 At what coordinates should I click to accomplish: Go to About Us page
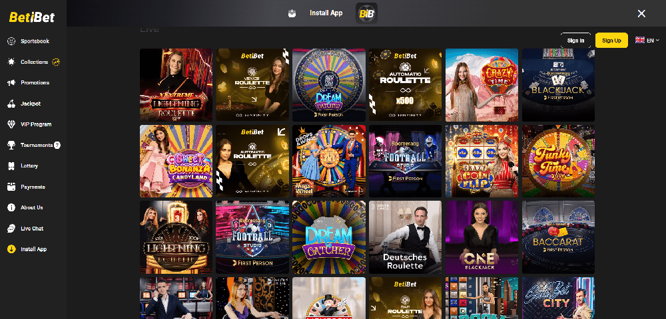[33, 207]
